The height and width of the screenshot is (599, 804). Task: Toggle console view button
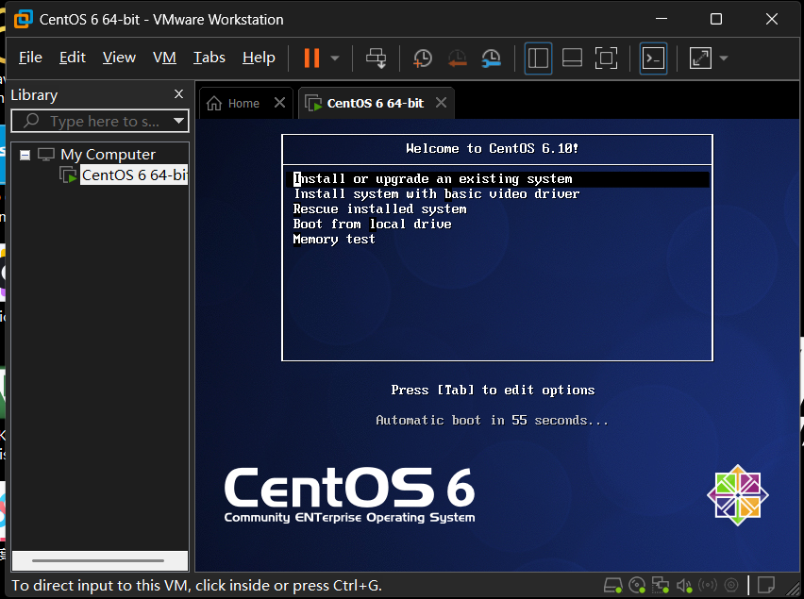pyautogui.click(x=653, y=58)
